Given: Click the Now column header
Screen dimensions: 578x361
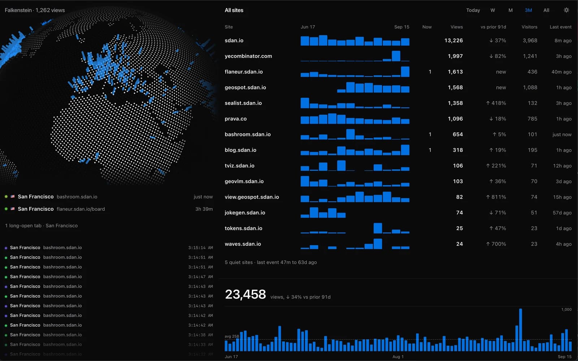Looking at the screenshot, I should [x=427, y=27].
